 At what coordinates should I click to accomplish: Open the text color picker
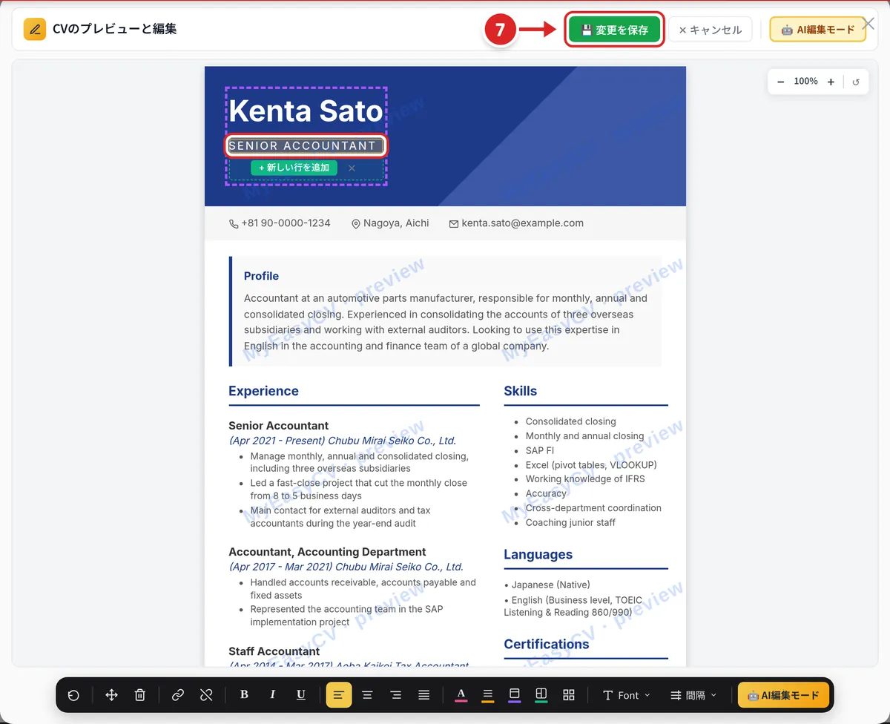[461, 695]
